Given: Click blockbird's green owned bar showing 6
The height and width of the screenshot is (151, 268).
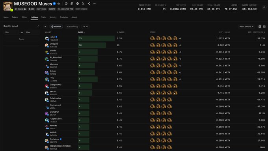Looking at the screenshot, I should [86, 66].
